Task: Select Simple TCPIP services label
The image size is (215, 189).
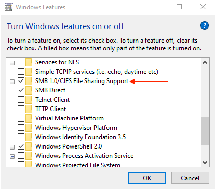Action: 97,72
